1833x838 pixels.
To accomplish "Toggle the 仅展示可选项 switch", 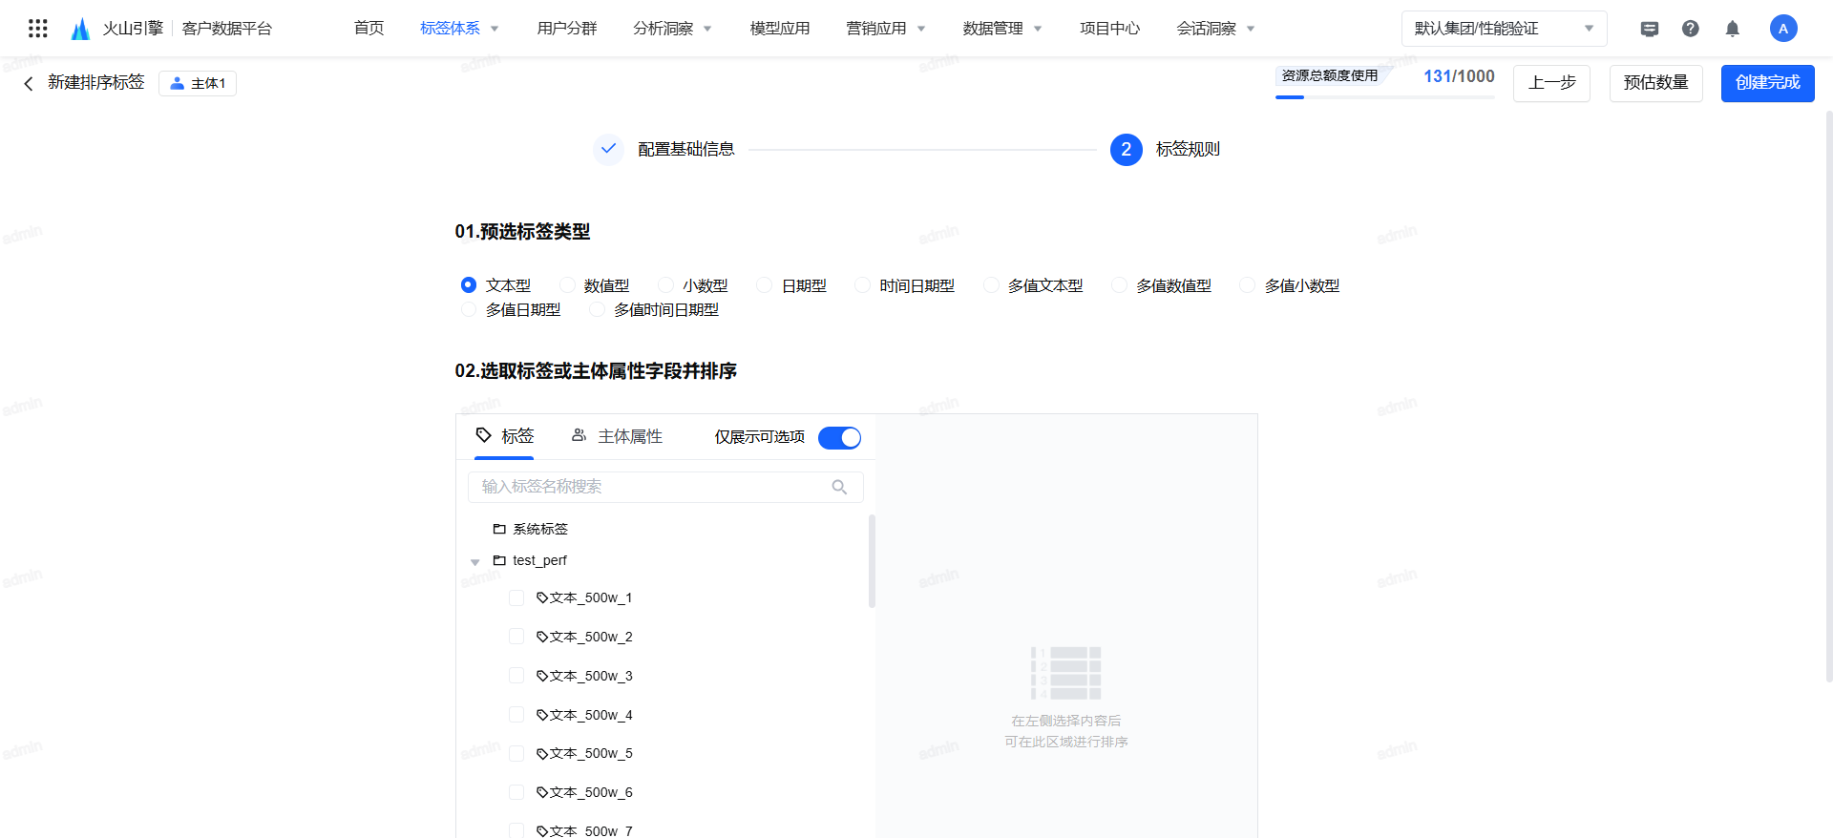I will coord(839,437).
